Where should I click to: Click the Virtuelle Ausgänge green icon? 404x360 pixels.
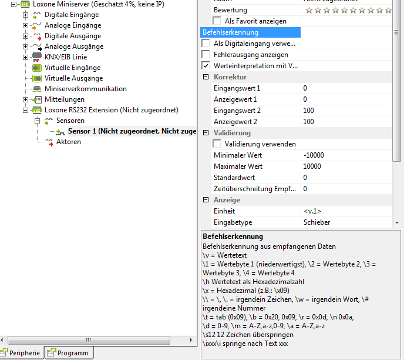point(37,78)
